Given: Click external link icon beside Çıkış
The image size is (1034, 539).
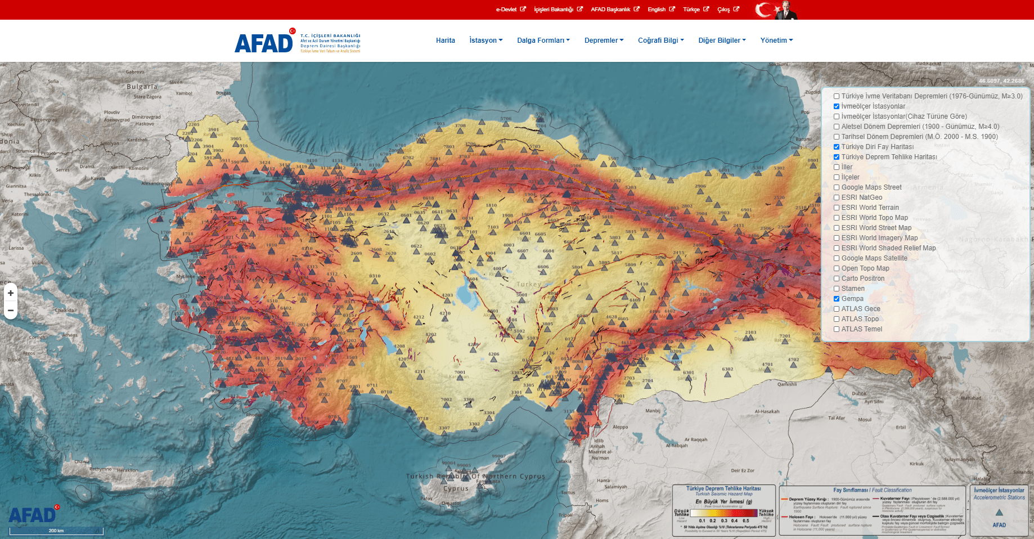Looking at the screenshot, I should coord(736,9).
